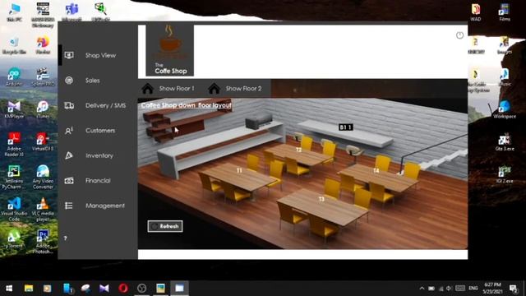Open the VLC media player shortcut
The image size is (526, 296).
(43, 210)
